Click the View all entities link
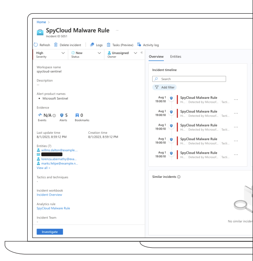Viewport: 253px width, 261px height. click(43, 168)
